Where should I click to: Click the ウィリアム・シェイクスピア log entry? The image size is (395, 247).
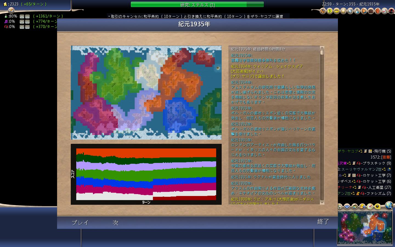tap(274, 71)
